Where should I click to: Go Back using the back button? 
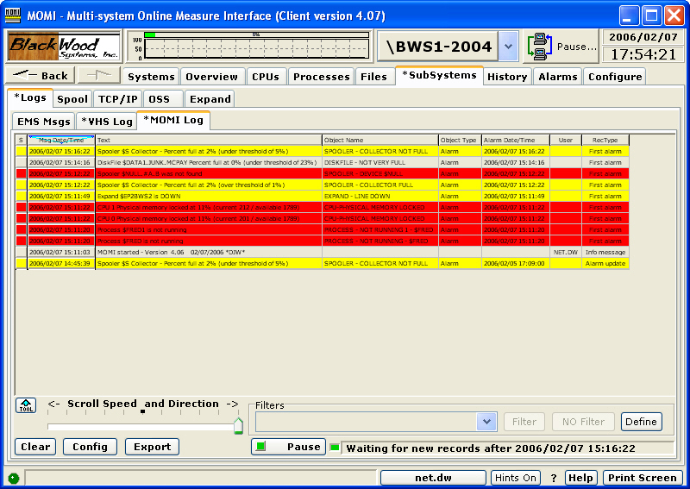[x=40, y=75]
